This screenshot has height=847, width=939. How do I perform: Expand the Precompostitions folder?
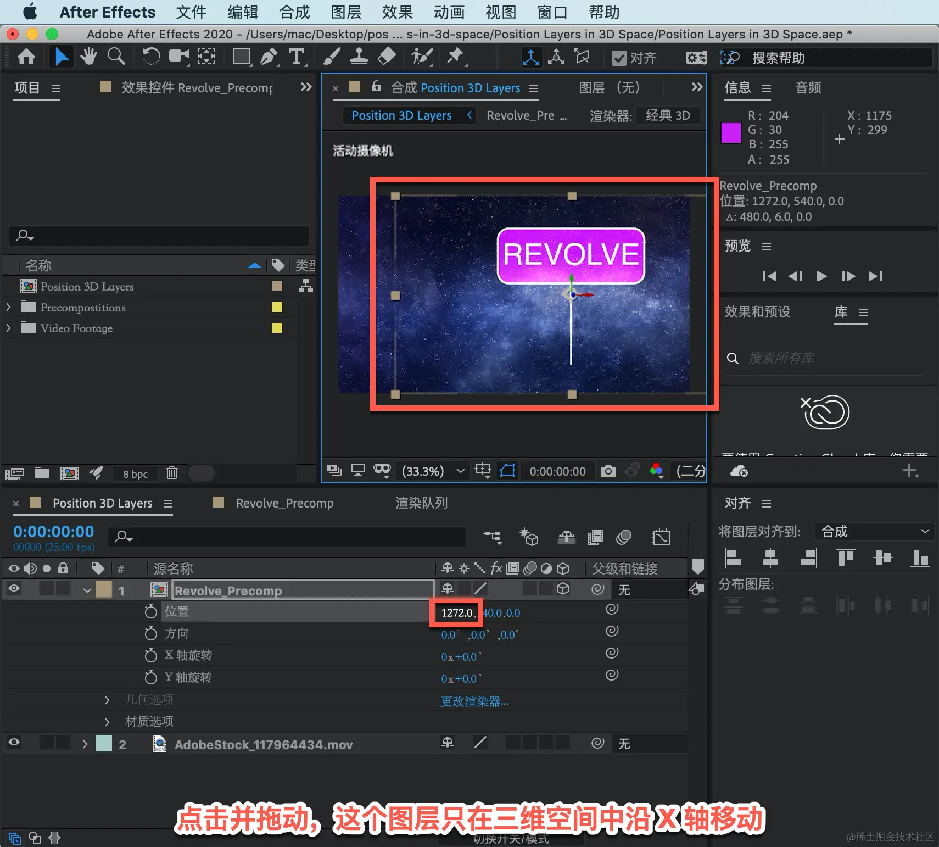[x=8, y=307]
